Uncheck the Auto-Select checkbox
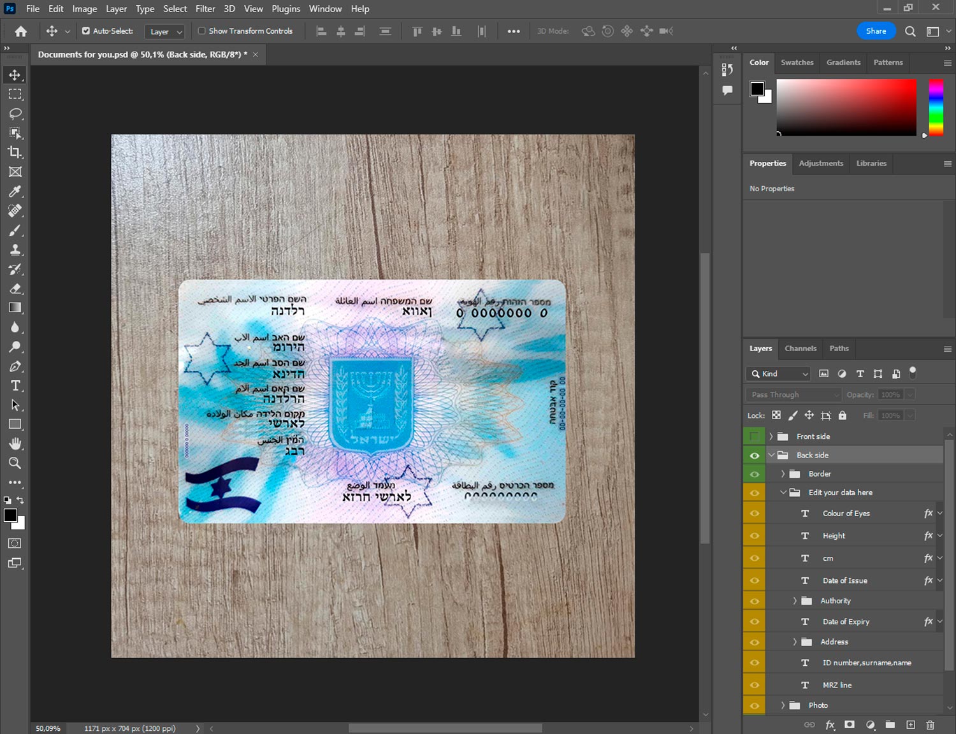The width and height of the screenshot is (956, 734). (86, 31)
